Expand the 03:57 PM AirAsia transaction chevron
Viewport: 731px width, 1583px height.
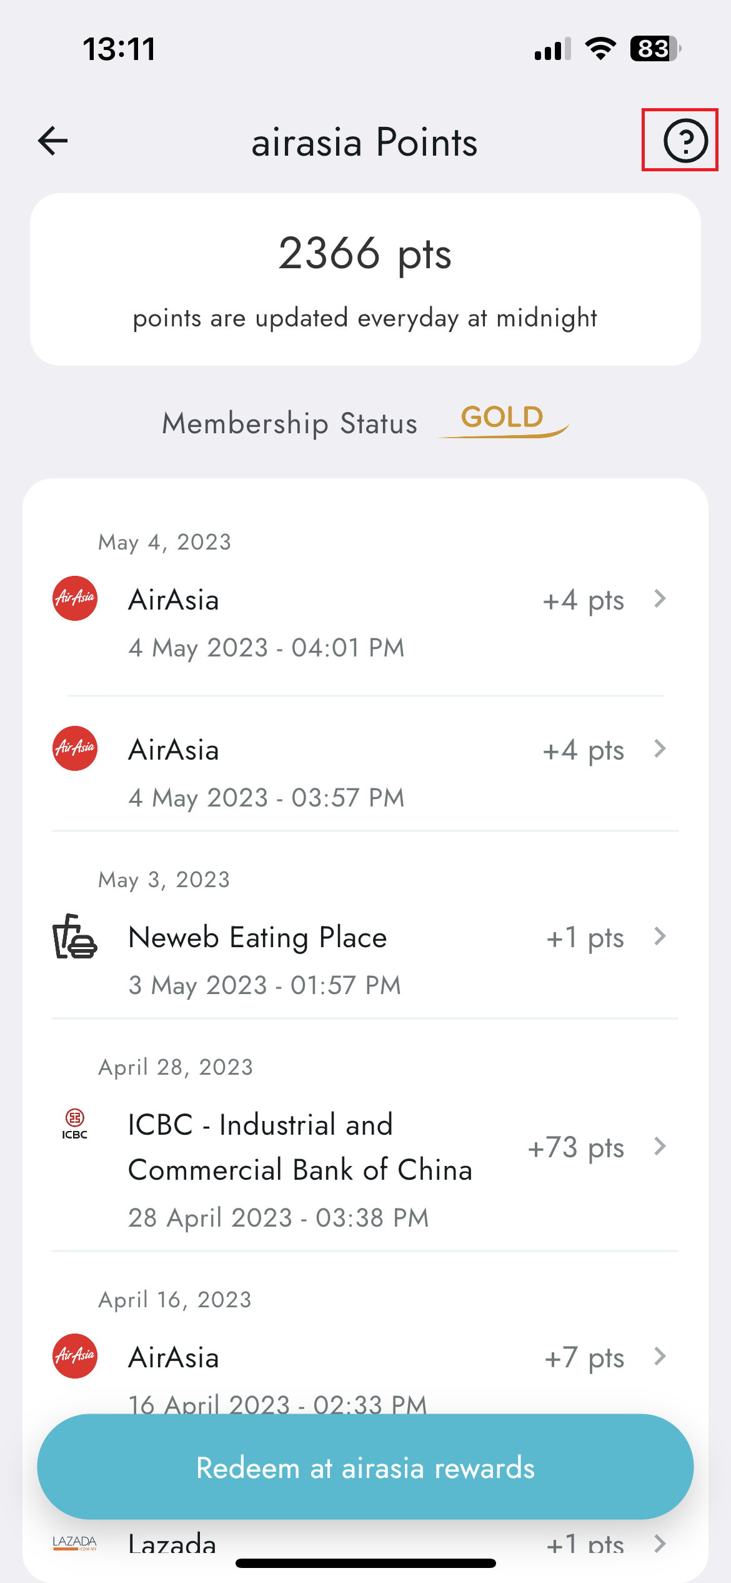pos(660,748)
